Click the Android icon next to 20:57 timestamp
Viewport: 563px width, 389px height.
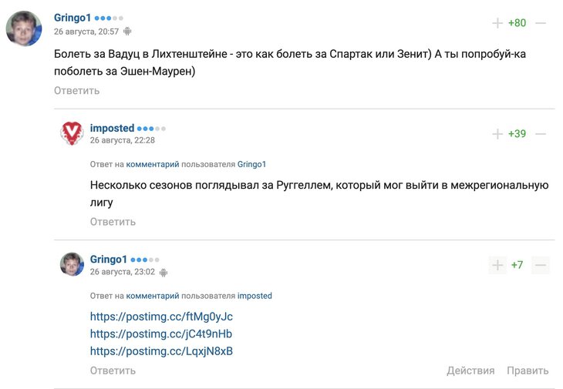pyautogui.click(x=127, y=32)
